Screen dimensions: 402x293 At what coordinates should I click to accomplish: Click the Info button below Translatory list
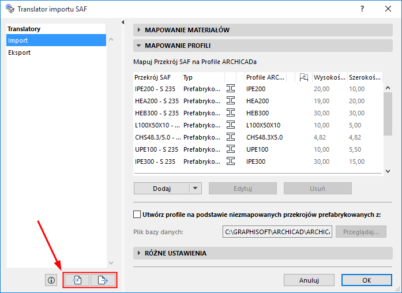click(x=51, y=280)
